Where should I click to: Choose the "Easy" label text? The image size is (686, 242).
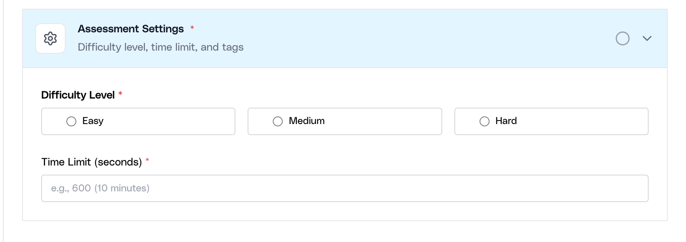pyautogui.click(x=93, y=121)
